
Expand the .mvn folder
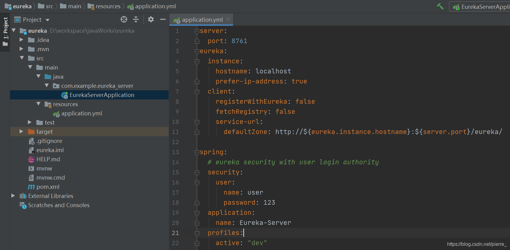(x=21, y=49)
